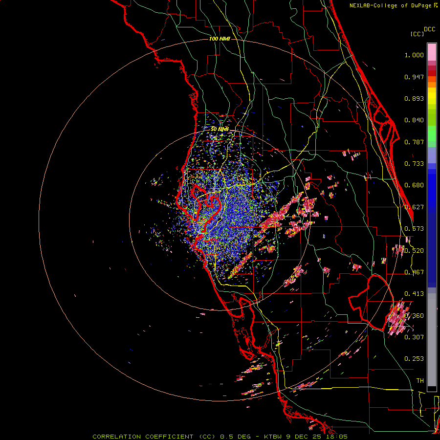The image size is (440, 440).
Task: Click the 0.5 DEG elevation text in the caption
Action: click(235, 437)
